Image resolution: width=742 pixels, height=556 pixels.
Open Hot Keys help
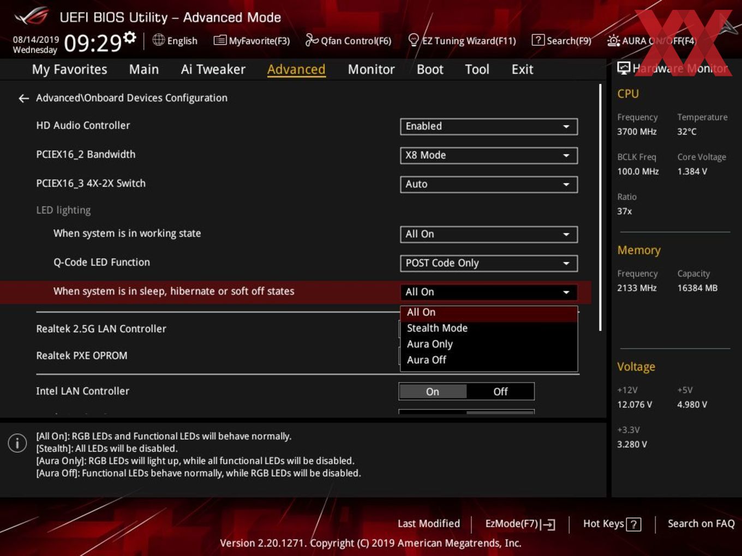[x=612, y=524]
